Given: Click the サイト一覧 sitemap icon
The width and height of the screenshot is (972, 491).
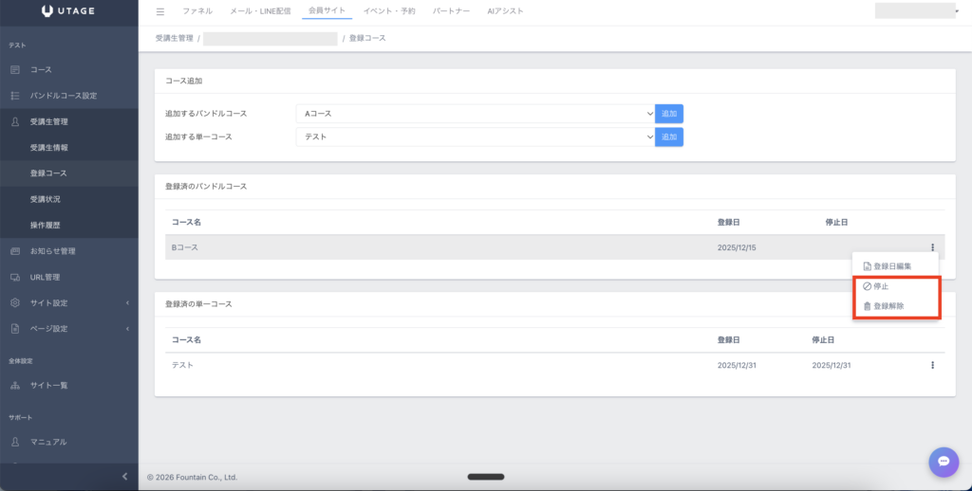Looking at the screenshot, I should [15, 385].
